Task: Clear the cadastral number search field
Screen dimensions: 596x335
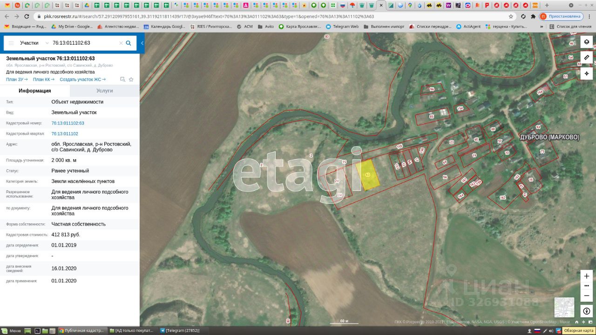Action: tap(121, 43)
